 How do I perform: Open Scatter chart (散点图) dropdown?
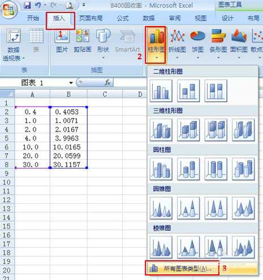pos(257,44)
